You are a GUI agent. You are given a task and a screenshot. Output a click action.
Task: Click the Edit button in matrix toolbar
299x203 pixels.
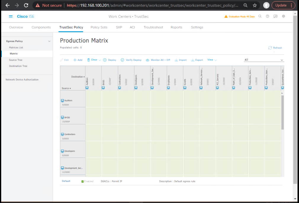pyautogui.click(x=64, y=60)
